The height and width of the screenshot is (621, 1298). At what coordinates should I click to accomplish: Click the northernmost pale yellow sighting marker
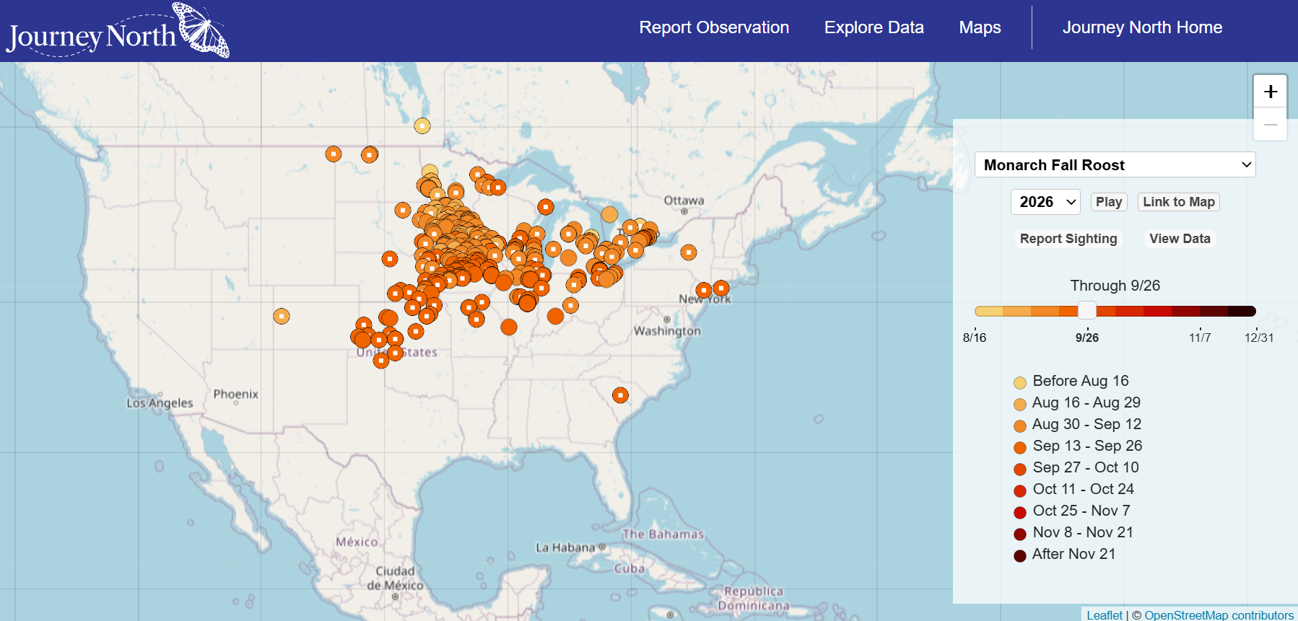[422, 125]
